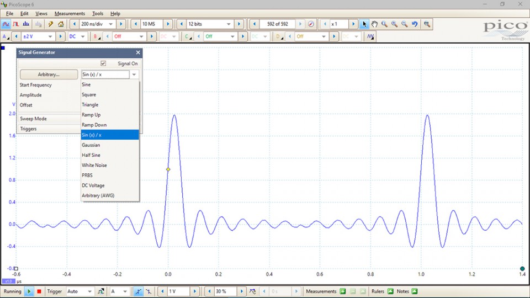Image resolution: width=530 pixels, height=298 pixels.
Task: Click the red Stop capture button
Action: pyautogui.click(x=39, y=291)
